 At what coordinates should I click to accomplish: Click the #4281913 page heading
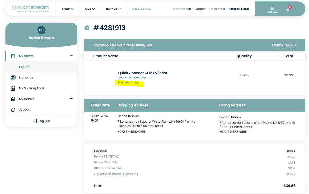(109, 28)
